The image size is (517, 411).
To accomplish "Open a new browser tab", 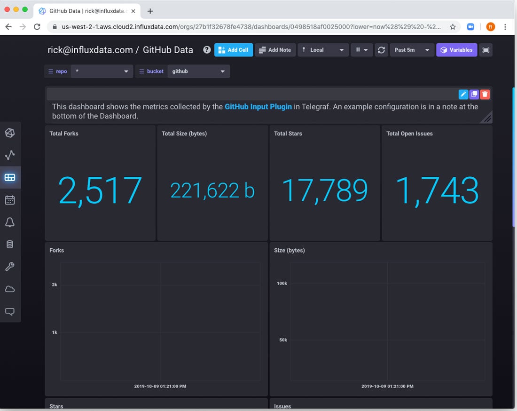I will click(x=150, y=11).
